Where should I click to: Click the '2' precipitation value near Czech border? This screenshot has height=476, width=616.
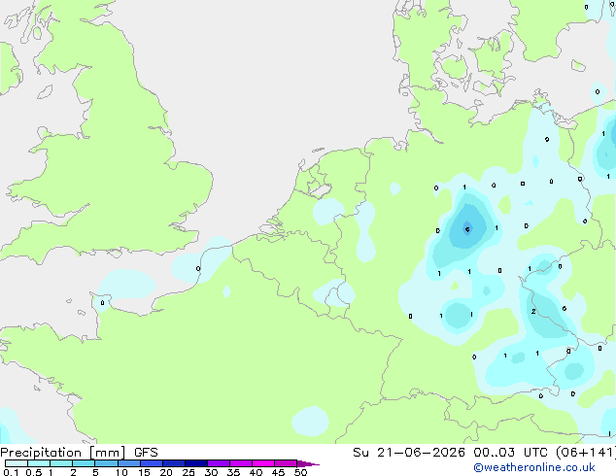click(x=533, y=311)
